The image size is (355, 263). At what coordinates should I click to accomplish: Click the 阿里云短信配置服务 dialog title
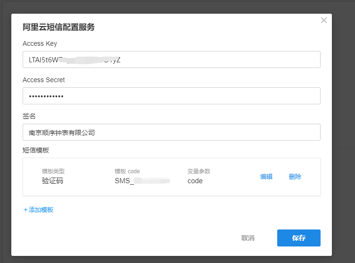58,27
